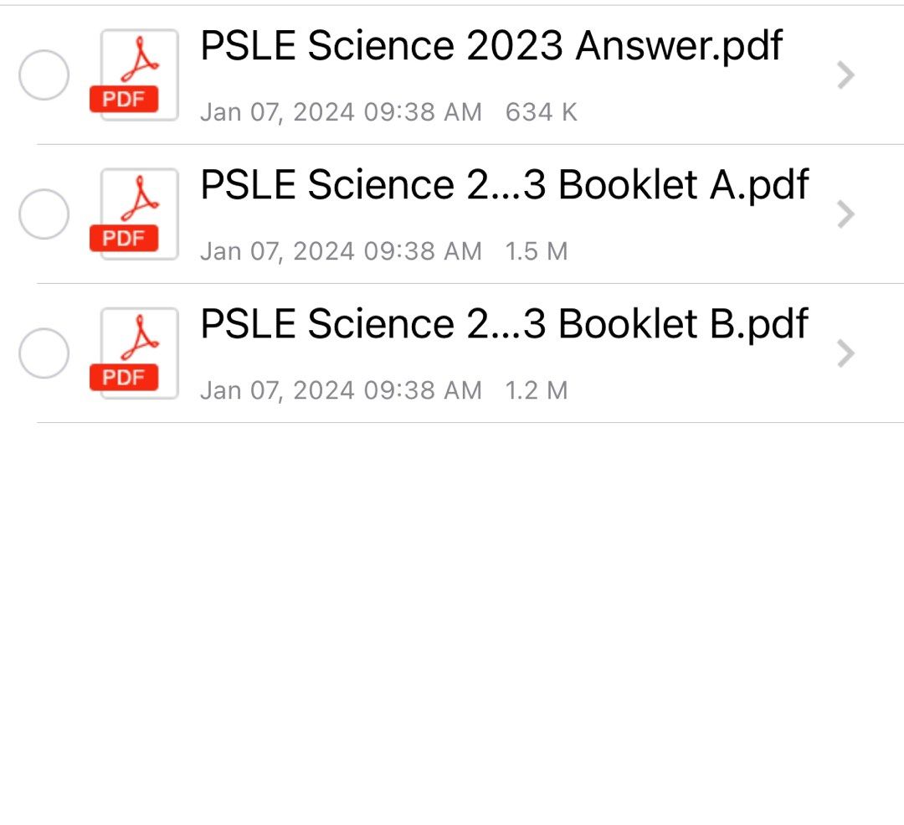This screenshot has width=904, height=825.
Task: Open the file named PSLE Science Booklet B.pdf
Action: click(x=502, y=323)
